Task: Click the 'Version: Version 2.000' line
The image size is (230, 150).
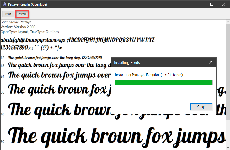Action: tap(18, 27)
